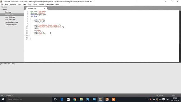
Task: Launch Microsoft Edge from taskbar
Action: pos(62,99)
